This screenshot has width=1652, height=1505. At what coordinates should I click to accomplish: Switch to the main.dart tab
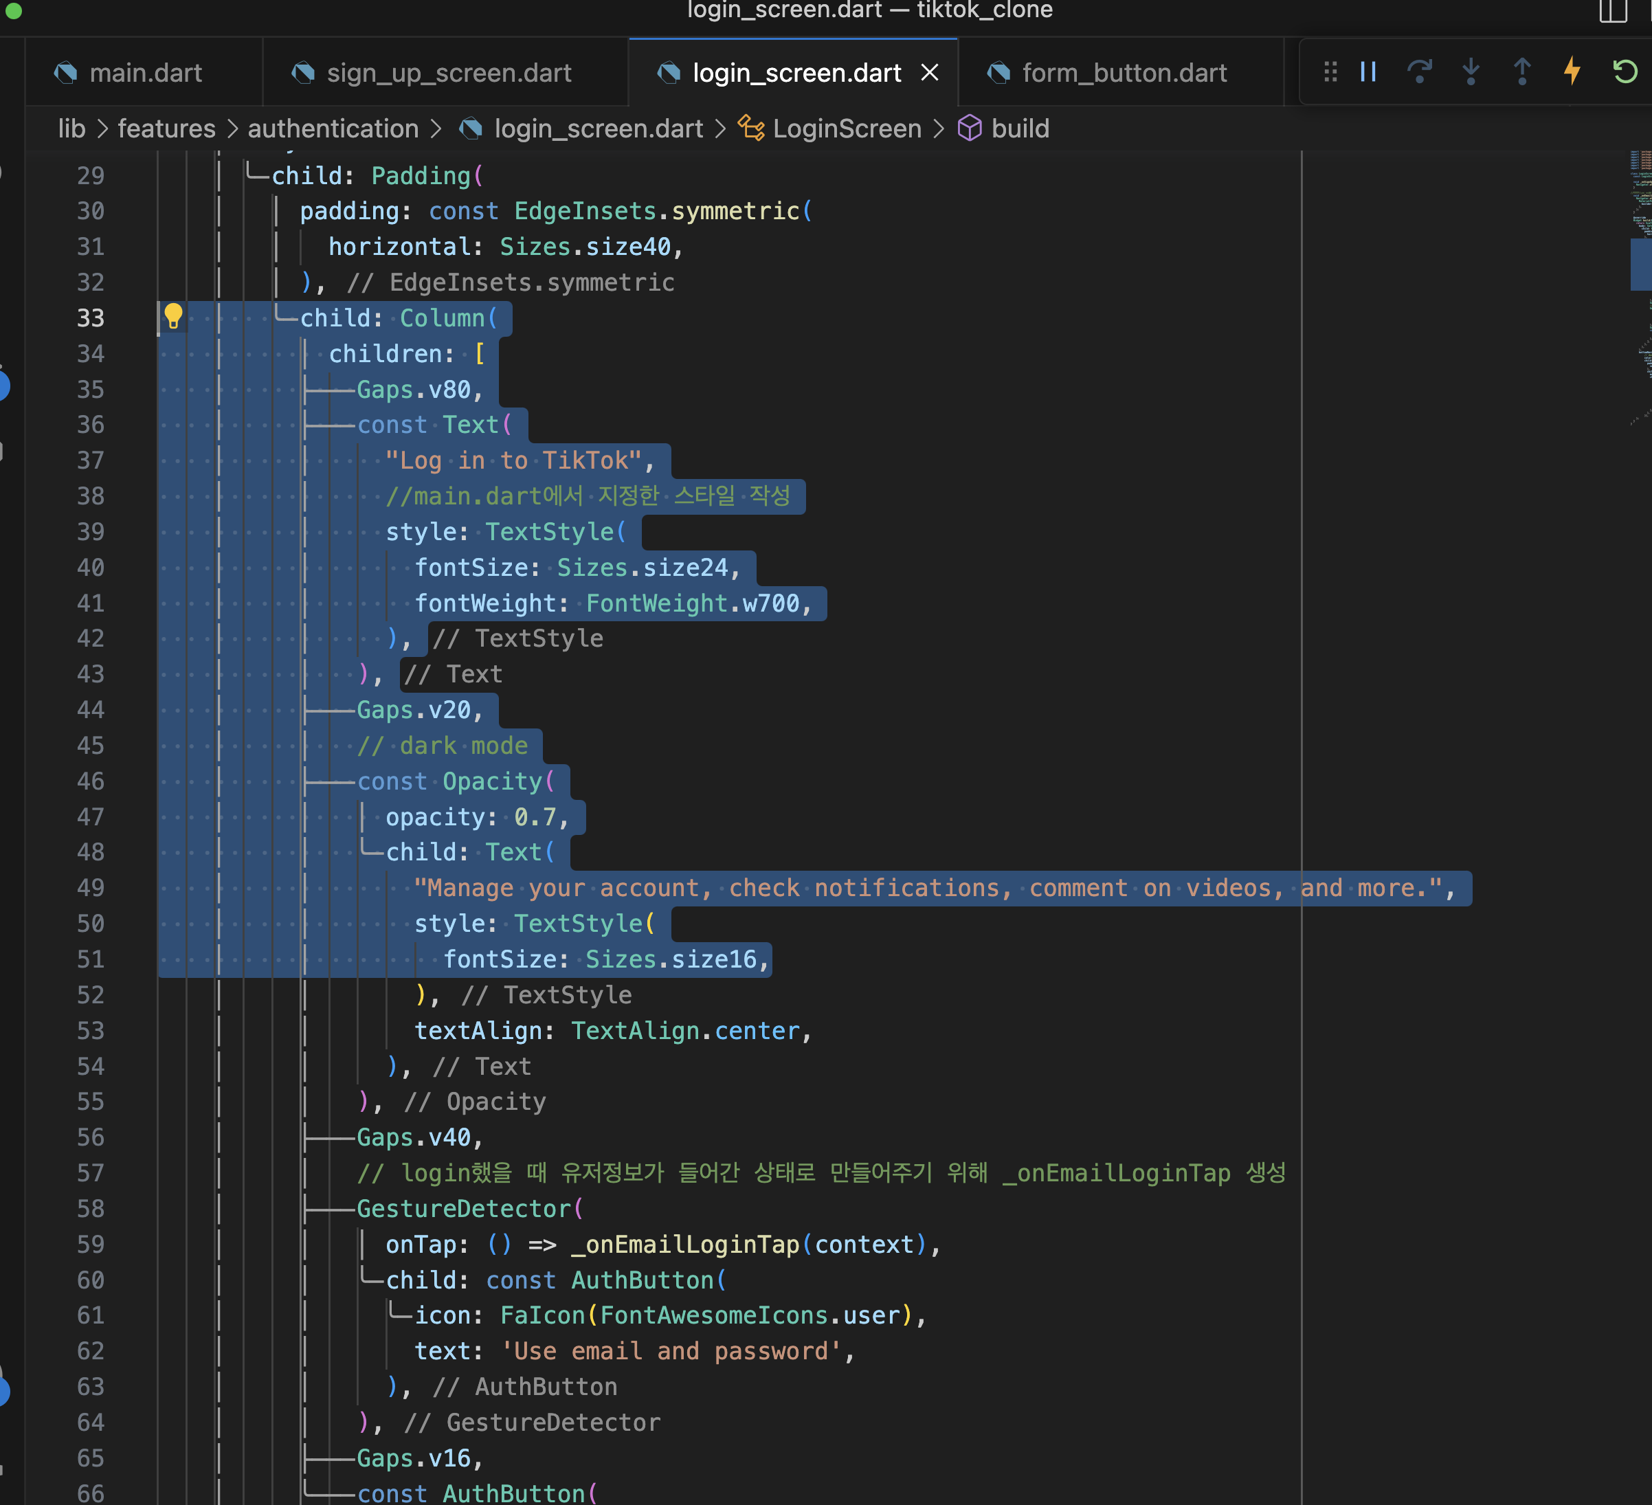[x=145, y=73]
